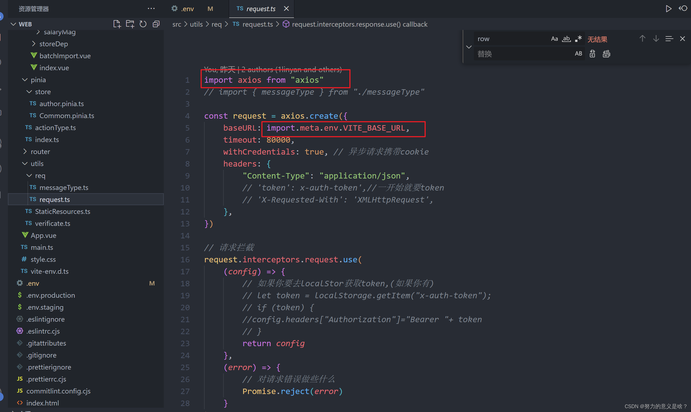The width and height of the screenshot is (691, 412).
Task: Open author.pinia.ts file
Action: [61, 104]
